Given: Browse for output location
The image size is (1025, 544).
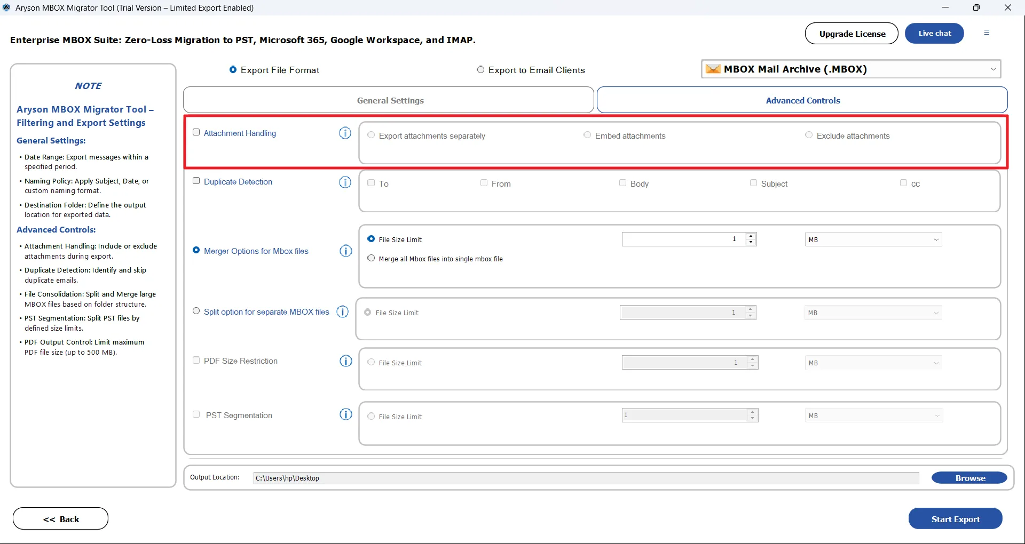Looking at the screenshot, I should click(969, 478).
